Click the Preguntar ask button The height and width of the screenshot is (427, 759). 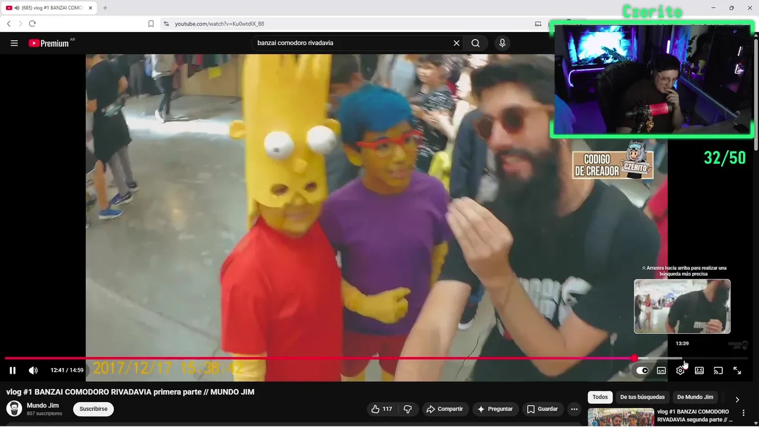click(x=495, y=409)
